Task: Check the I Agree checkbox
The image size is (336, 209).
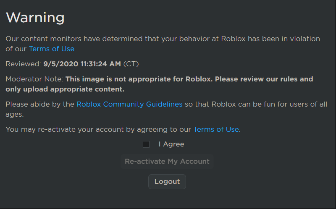Action: point(146,144)
